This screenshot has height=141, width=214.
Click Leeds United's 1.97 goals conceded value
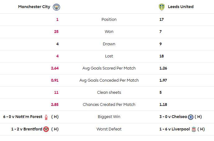(164, 80)
